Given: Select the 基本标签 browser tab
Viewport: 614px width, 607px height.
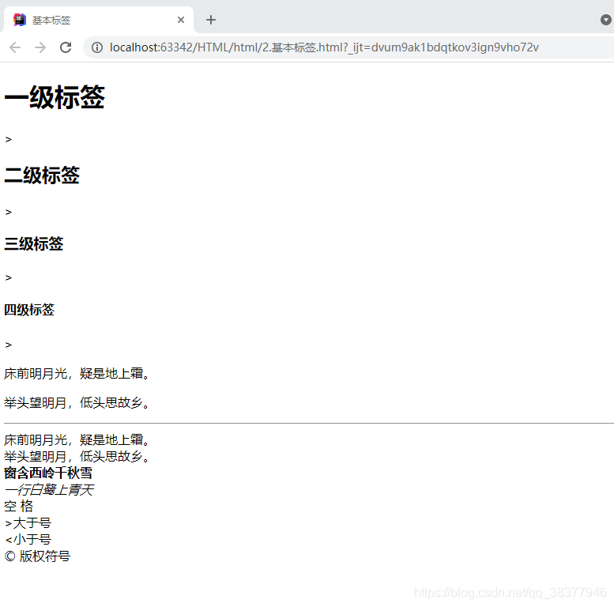Looking at the screenshot, I should [x=99, y=20].
